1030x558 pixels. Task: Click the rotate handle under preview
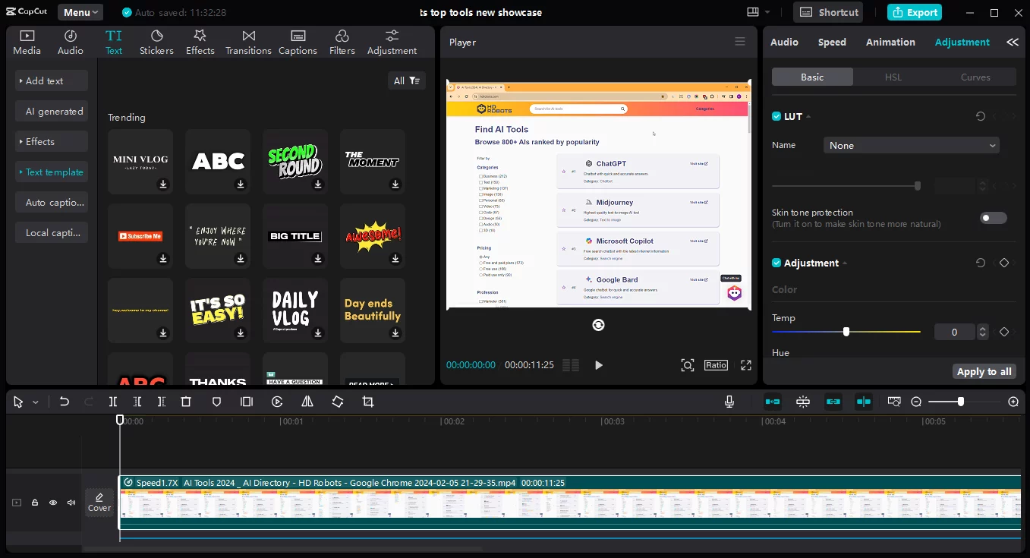598,325
